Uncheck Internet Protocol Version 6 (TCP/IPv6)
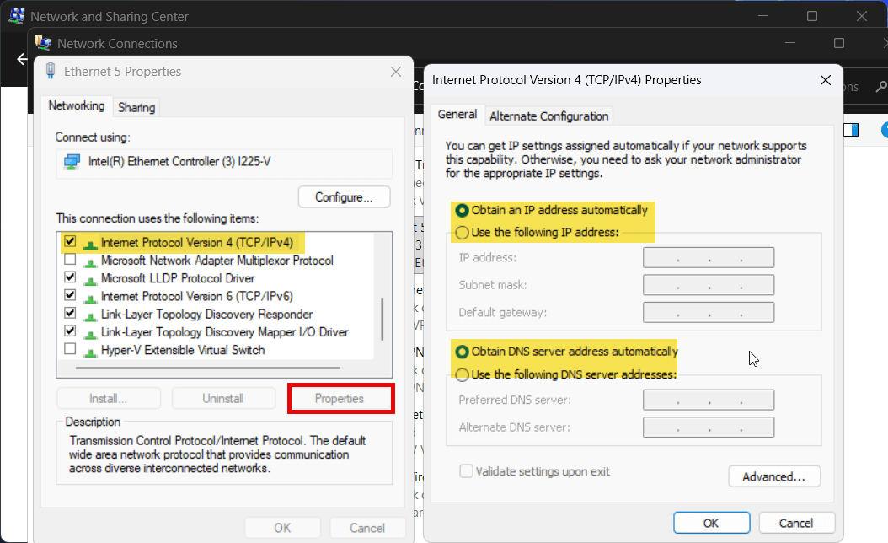888x543 pixels. 70,296
